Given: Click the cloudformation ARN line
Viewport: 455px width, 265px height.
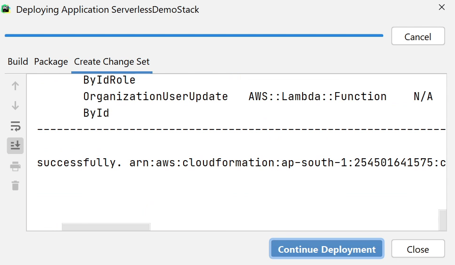Looking at the screenshot, I should tap(241, 163).
